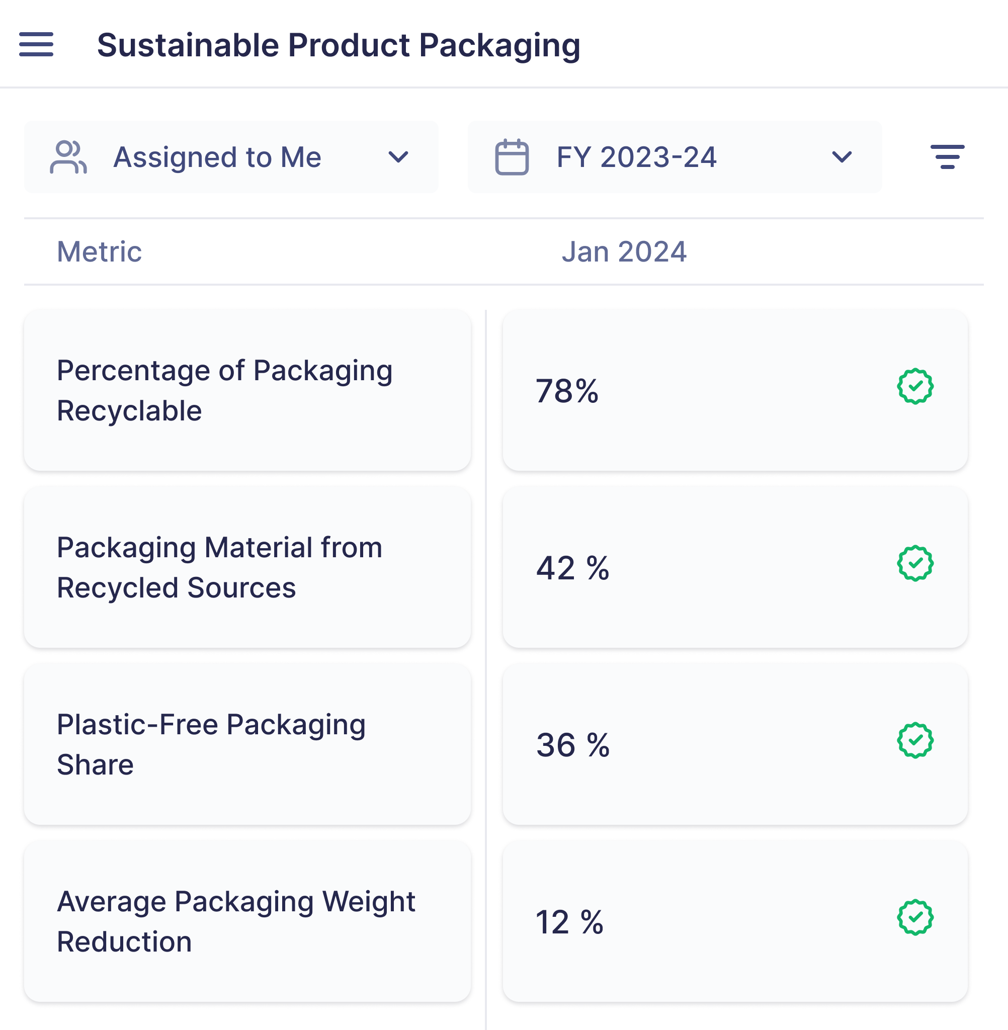Click the verified badge for 12 % value
The height and width of the screenshot is (1030, 1008).
915,917
